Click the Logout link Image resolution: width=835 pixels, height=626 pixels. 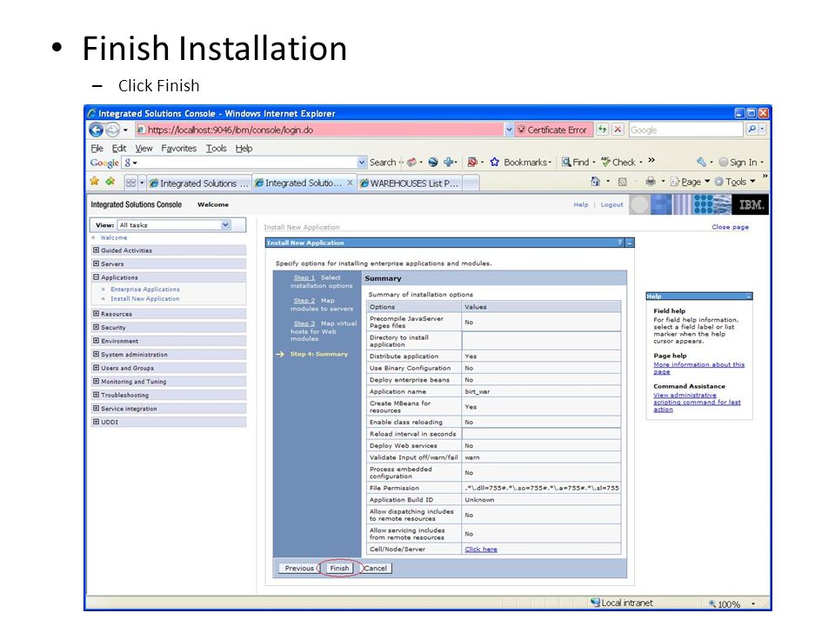pos(611,204)
